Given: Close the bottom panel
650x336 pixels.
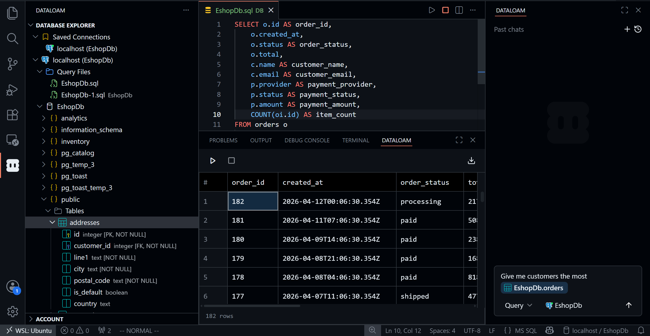Looking at the screenshot, I should [473, 140].
